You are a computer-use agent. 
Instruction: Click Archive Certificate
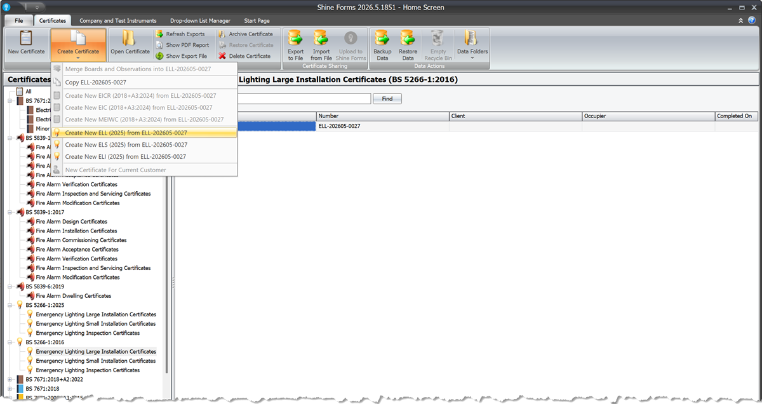point(245,34)
